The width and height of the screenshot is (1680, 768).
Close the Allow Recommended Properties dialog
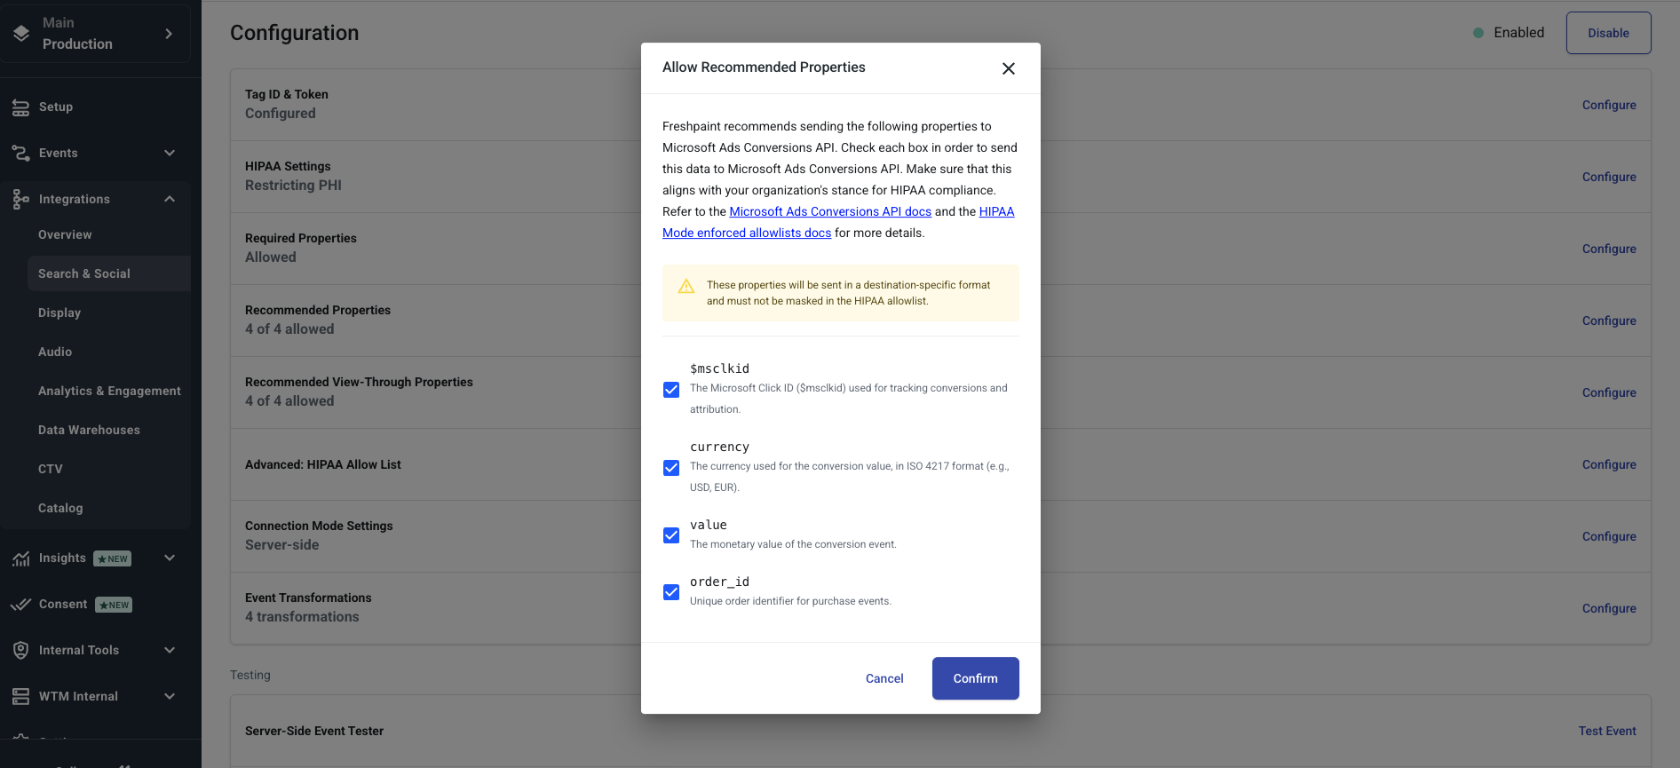pyautogui.click(x=1008, y=68)
